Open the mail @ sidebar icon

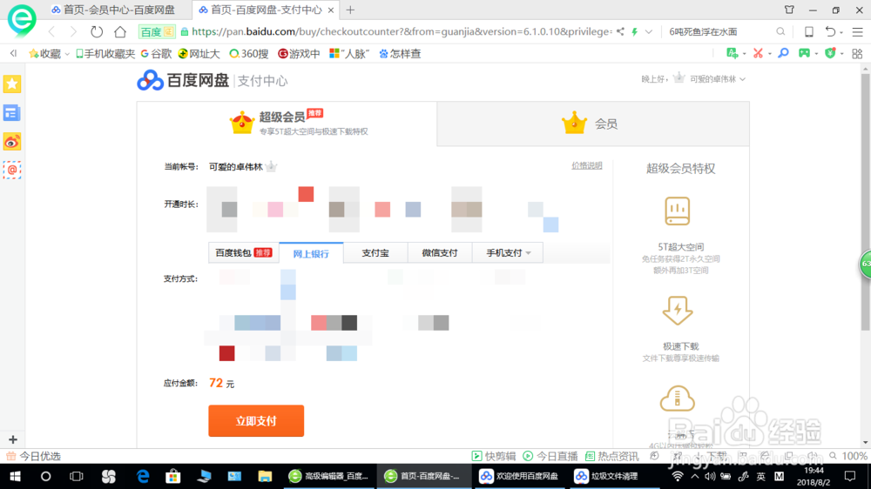pyautogui.click(x=12, y=171)
